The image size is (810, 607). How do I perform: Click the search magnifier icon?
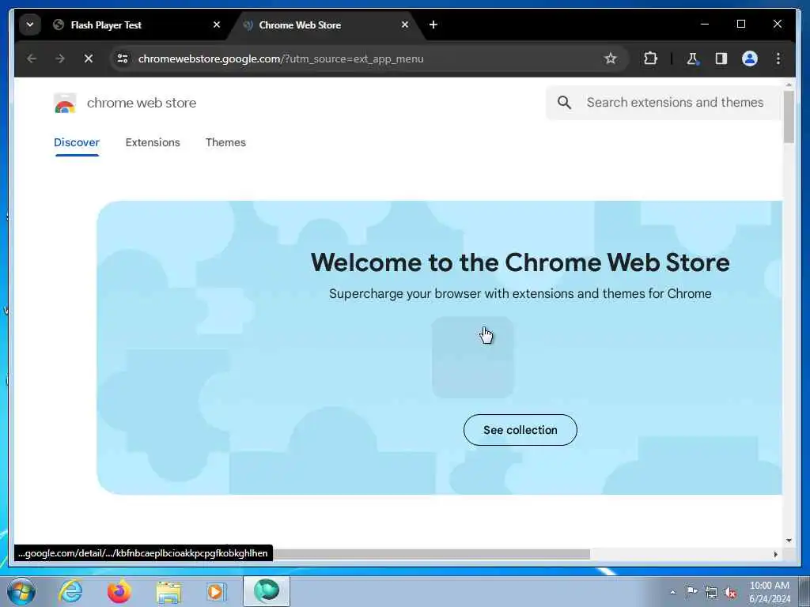click(x=564, y=103)
